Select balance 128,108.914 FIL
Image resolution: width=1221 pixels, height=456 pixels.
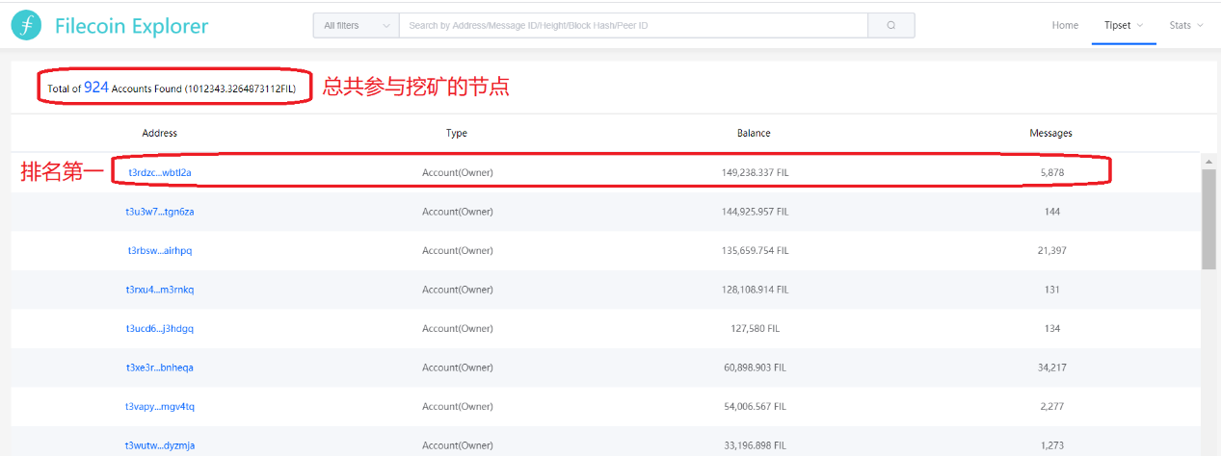755,290
